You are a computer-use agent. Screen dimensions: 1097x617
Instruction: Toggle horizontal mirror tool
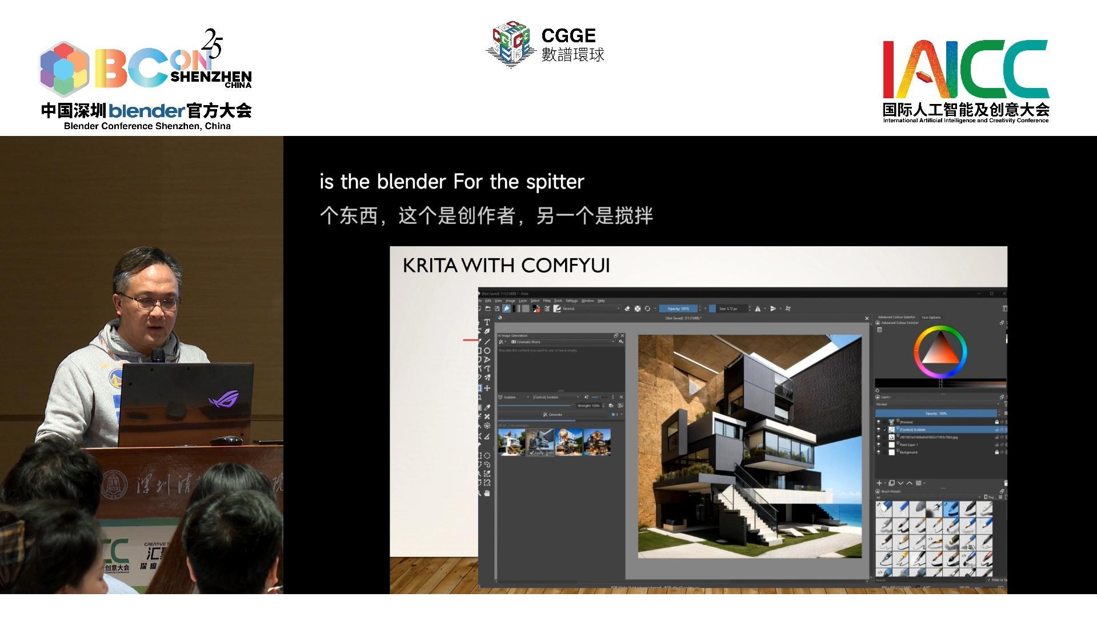[x=758, y=308]
